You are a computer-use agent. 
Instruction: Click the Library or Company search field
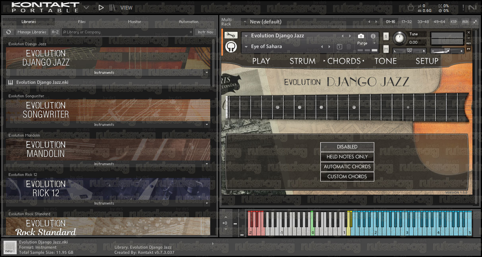coord(128,32)
